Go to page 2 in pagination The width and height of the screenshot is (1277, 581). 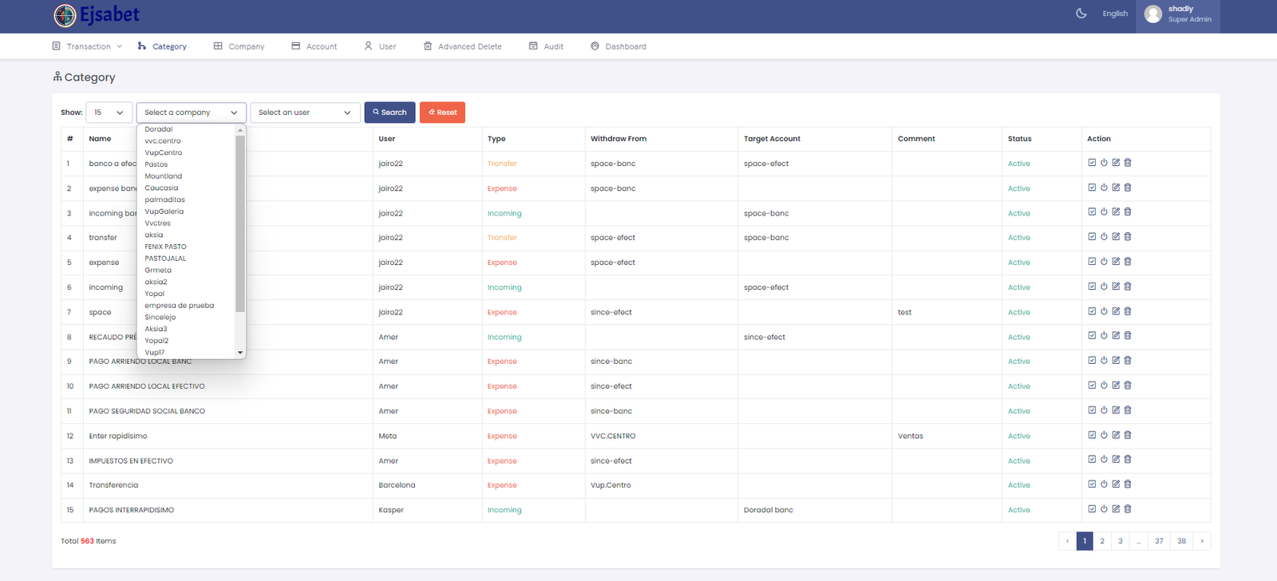click(x=1102, y=541)
